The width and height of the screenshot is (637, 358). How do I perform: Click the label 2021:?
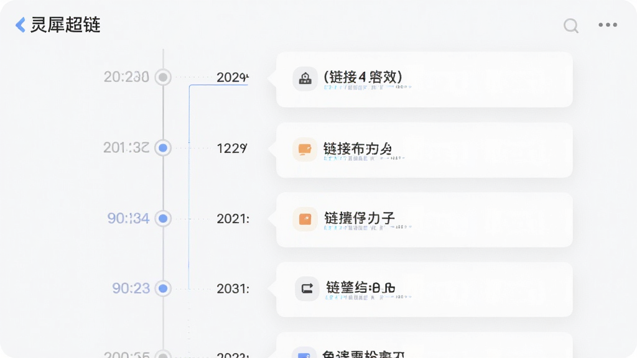(x=233, y=219)
